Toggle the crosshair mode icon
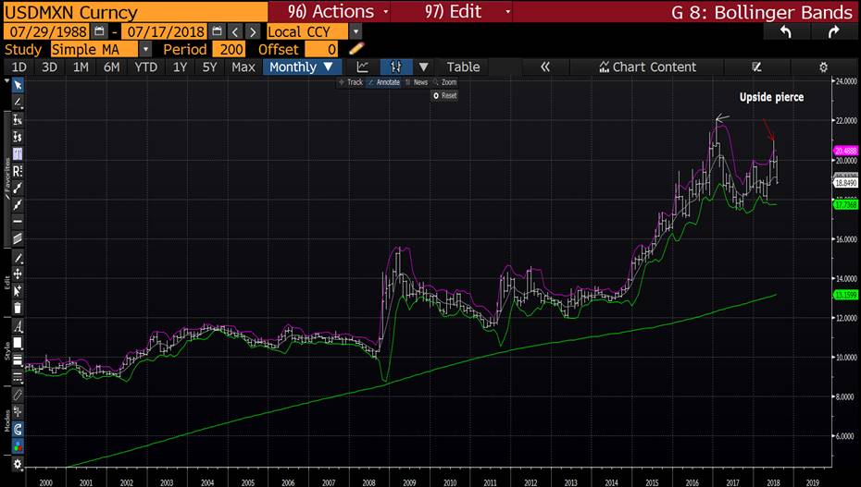 pyautogui.click(x=18, y=412)
